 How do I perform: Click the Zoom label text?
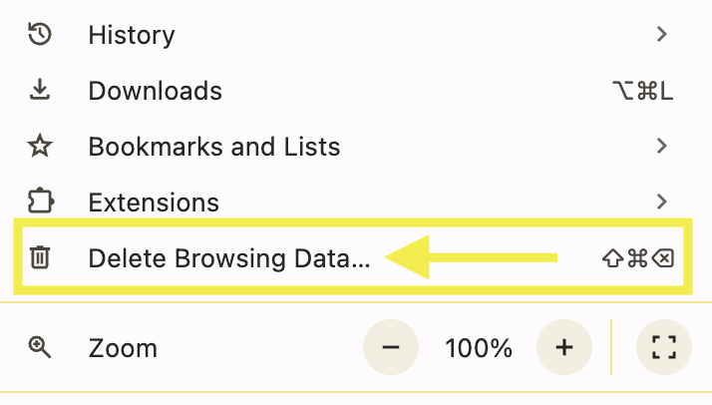(123, 348)
